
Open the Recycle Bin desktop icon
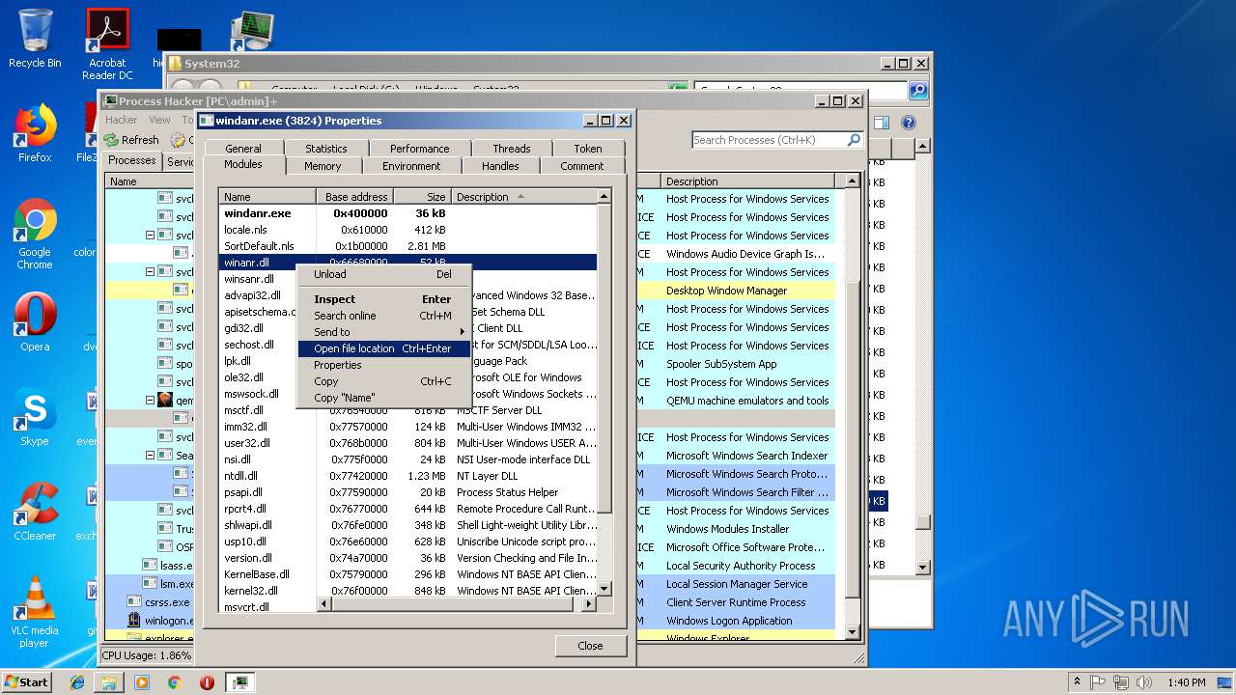pyautogui.click(x=35, y=39)
